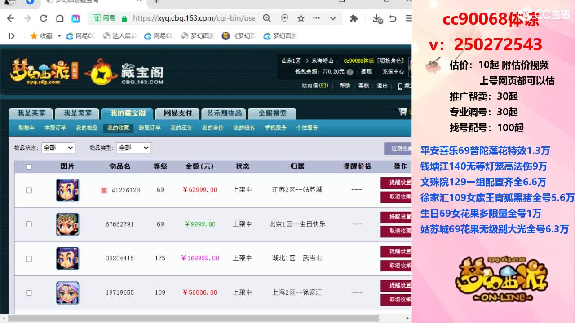Reload the current page

(x=44, y=18)
